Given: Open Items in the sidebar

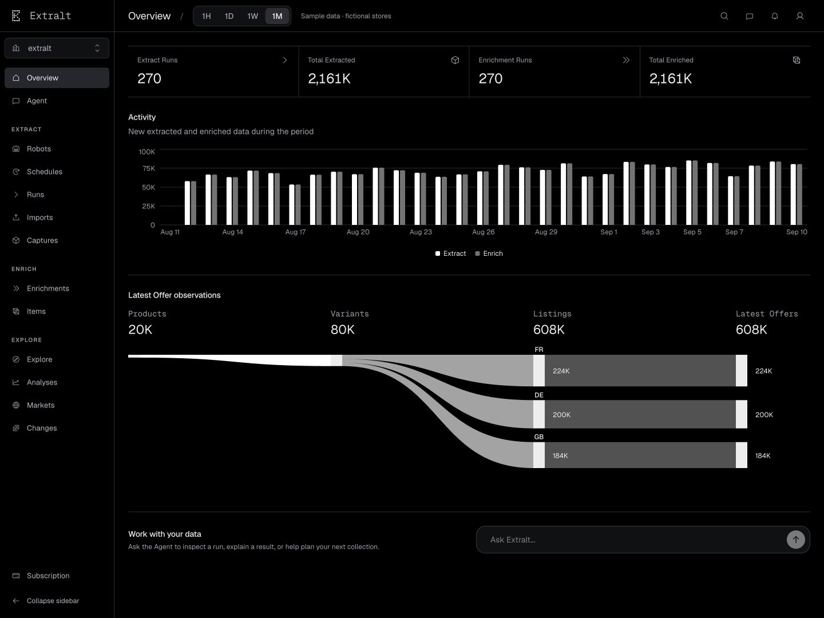Looking at the screenshot, I should 57,311.
